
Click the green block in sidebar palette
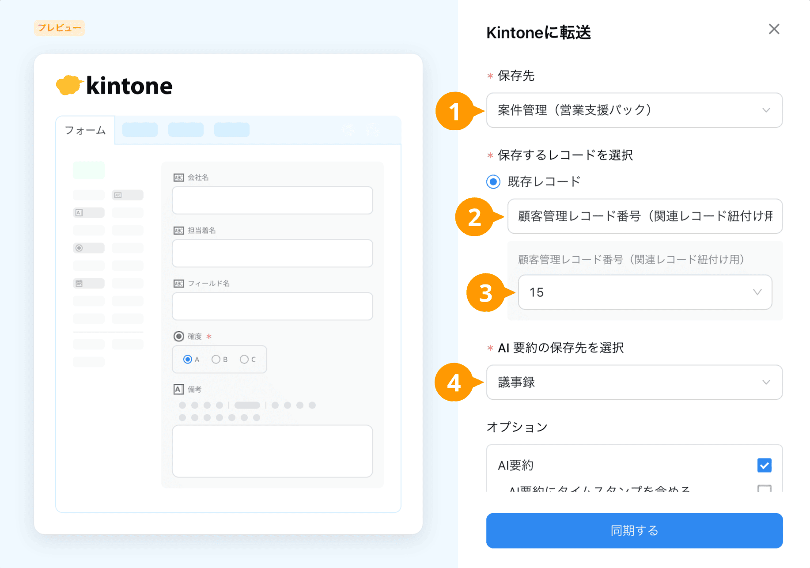89,170
